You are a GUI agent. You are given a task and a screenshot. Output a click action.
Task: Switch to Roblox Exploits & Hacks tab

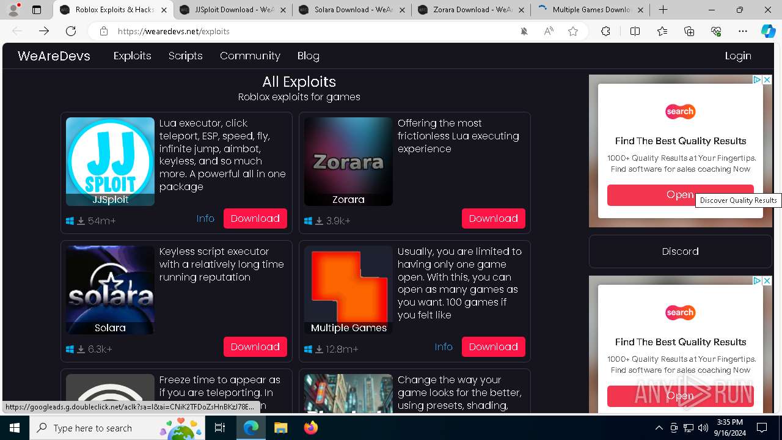(x=114, y=10)
